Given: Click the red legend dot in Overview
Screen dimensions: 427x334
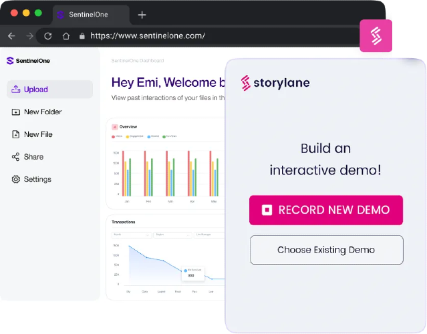Looking at the screenshot, I should pyautogui.click(x=114, y=137).
